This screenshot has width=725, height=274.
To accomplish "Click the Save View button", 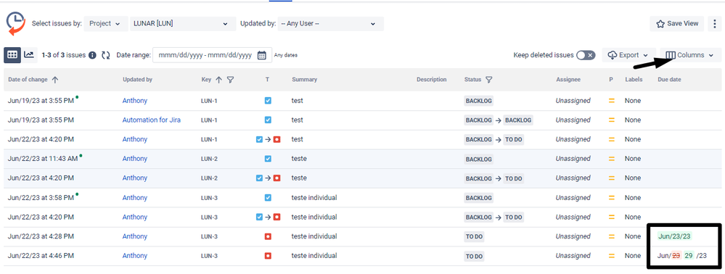I will [677, 24].
